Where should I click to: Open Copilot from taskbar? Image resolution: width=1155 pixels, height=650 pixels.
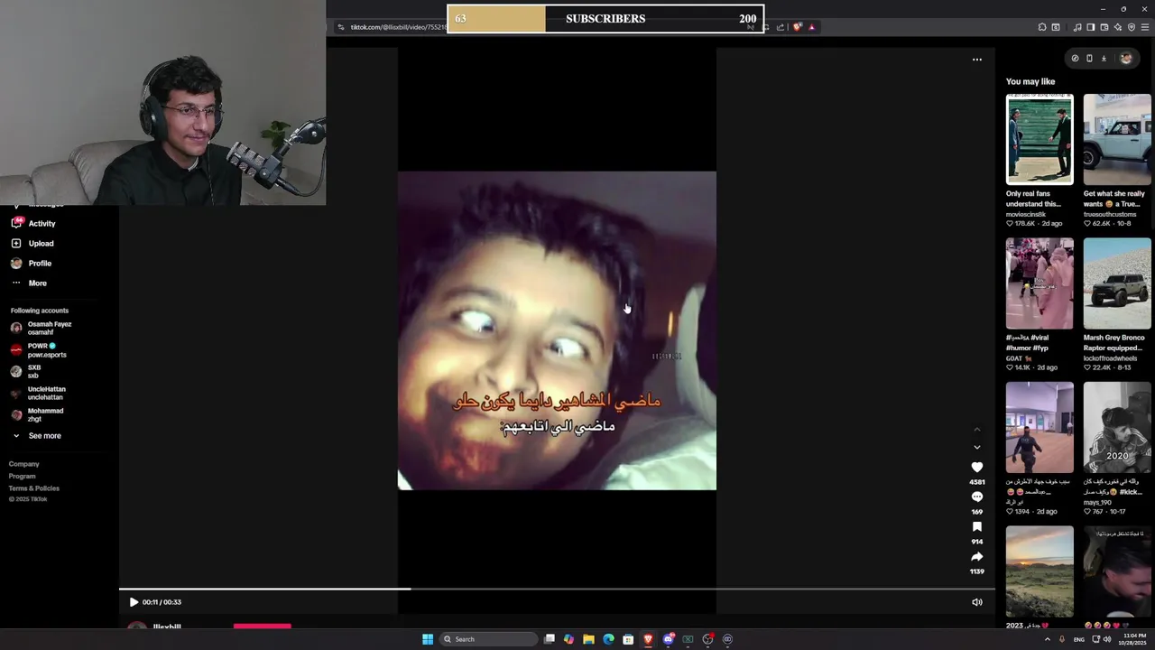568,639
